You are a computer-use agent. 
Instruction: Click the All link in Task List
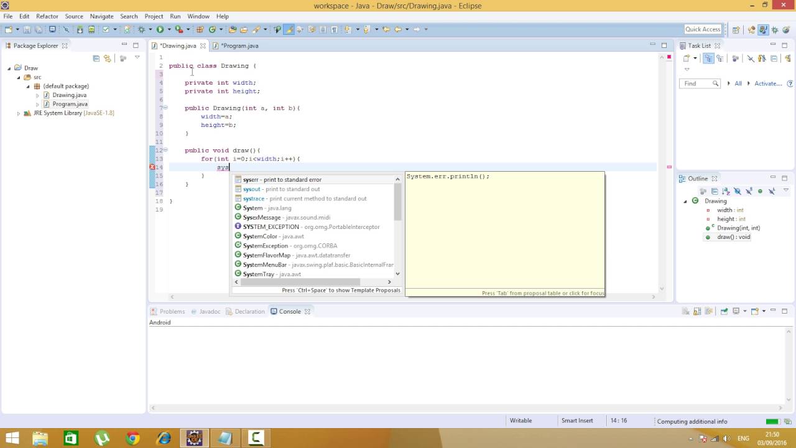(738, 83)
